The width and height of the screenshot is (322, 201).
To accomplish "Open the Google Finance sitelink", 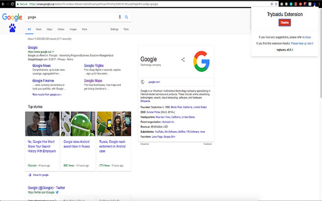I will point(43,81).
